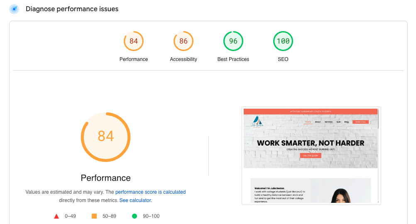Open 'performance score is calculated' link
The width and height of the screenshot is (416, 224).
[x=150, y=192]
